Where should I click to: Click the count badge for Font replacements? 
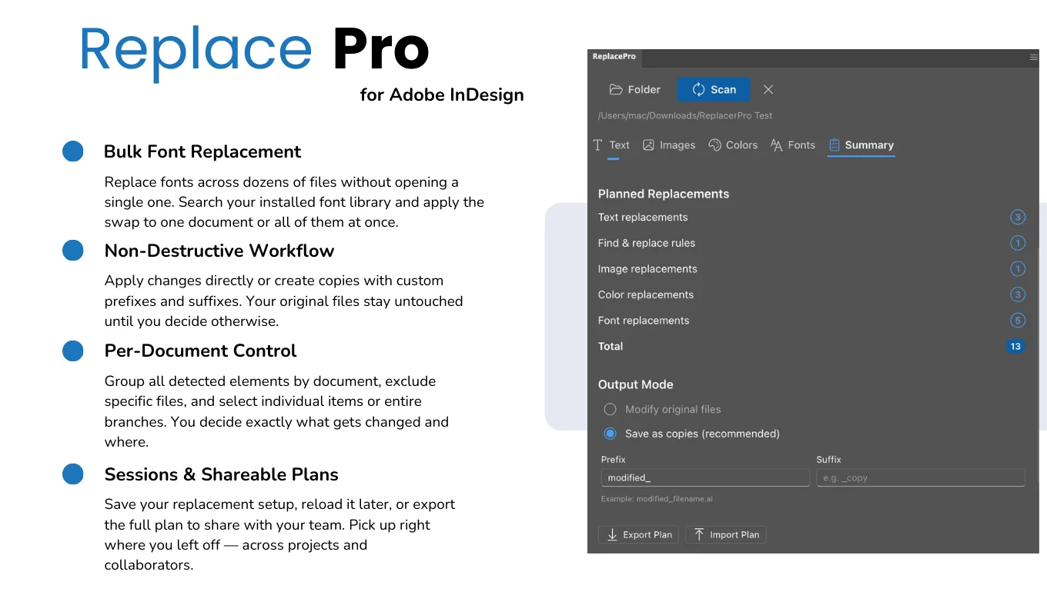1018,321
